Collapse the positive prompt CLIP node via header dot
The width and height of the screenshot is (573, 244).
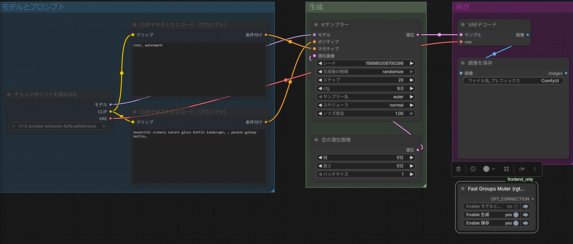[135, 112]
